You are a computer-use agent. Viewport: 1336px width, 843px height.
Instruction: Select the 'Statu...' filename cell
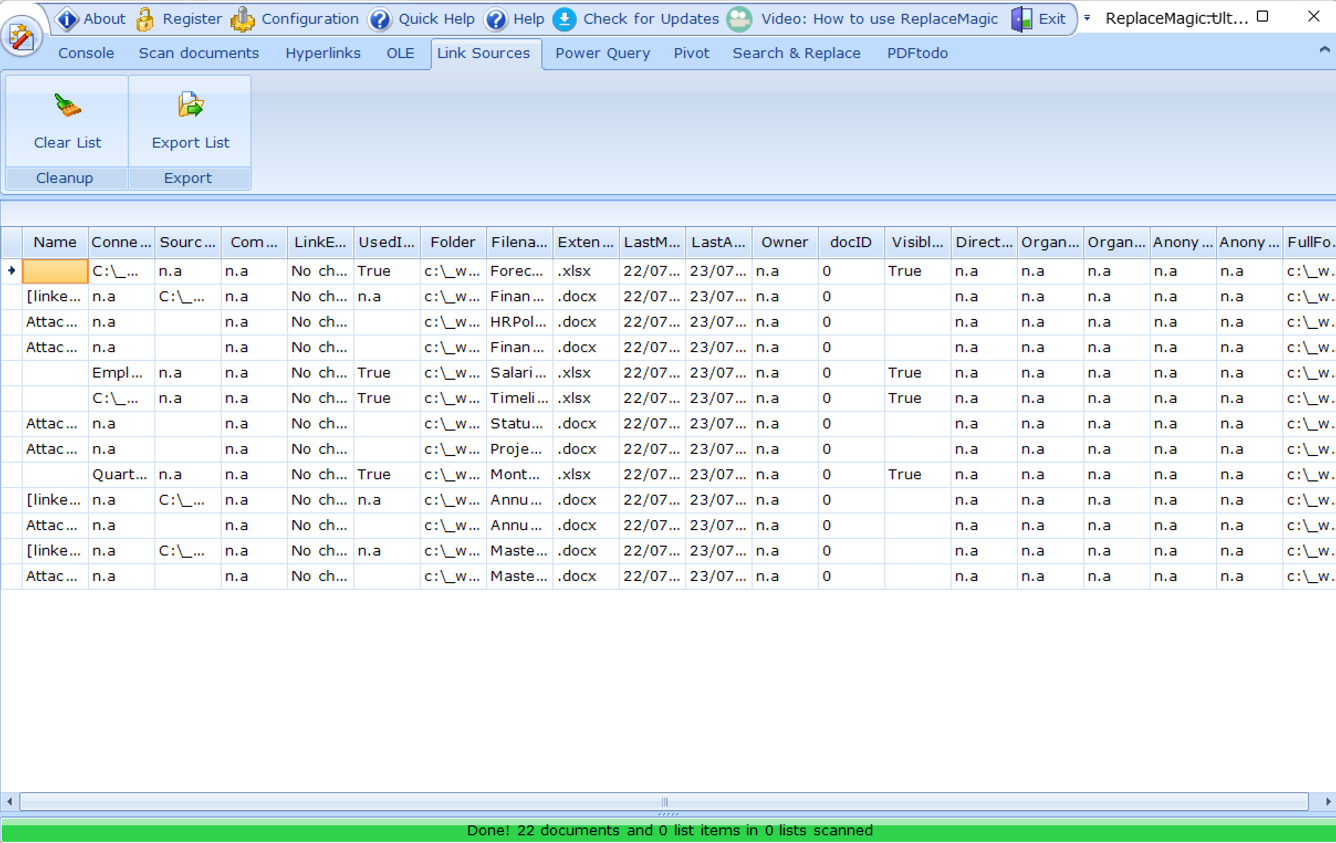pyautogui.click(x=519, y=424)
